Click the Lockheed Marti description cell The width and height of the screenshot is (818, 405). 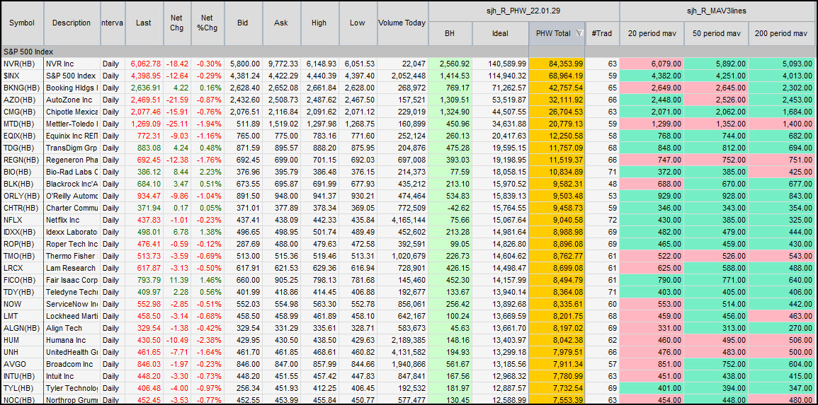pos(72,315)
